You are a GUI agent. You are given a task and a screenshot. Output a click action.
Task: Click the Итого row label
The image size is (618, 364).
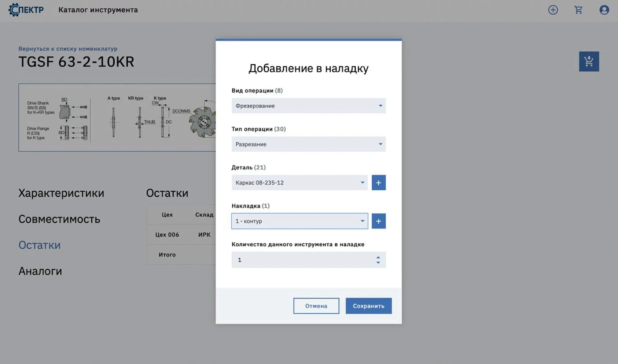(167, 255)
